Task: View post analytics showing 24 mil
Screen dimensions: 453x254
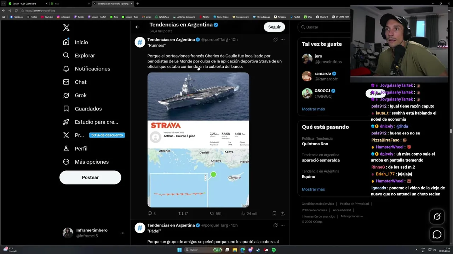Action: tap(249, 213)
